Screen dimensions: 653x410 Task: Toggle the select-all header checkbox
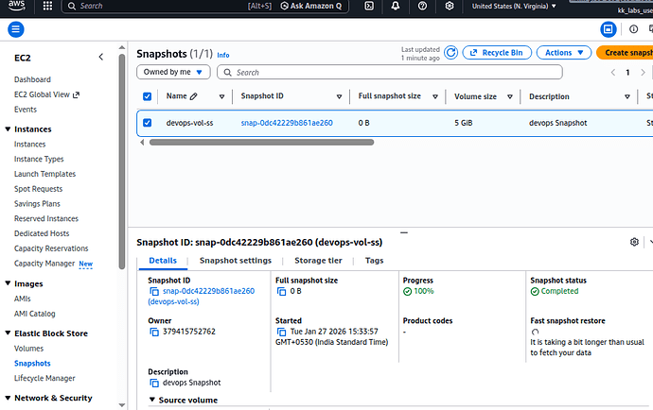click(x=147, y=96)
